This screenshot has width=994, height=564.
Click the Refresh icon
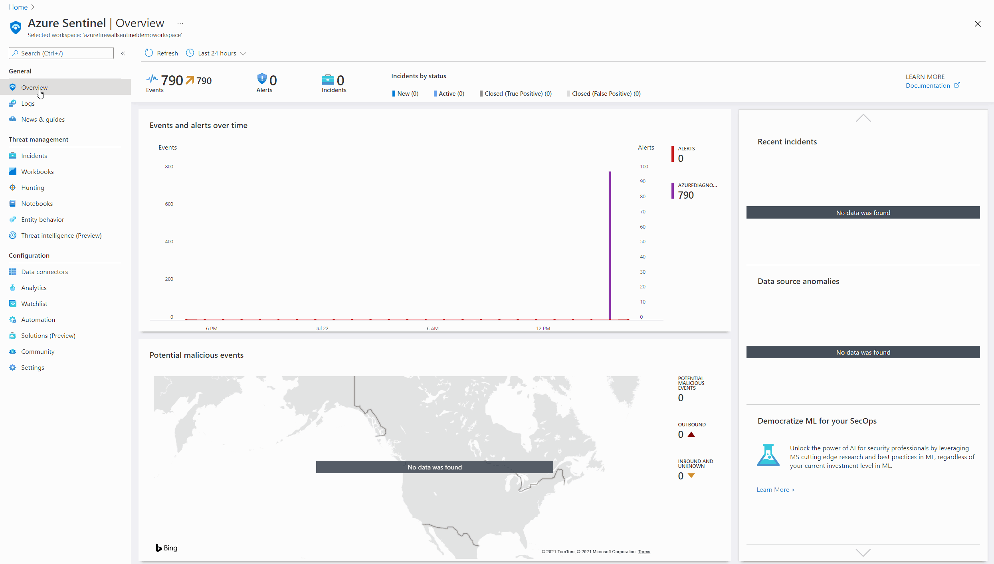[149, 53]
